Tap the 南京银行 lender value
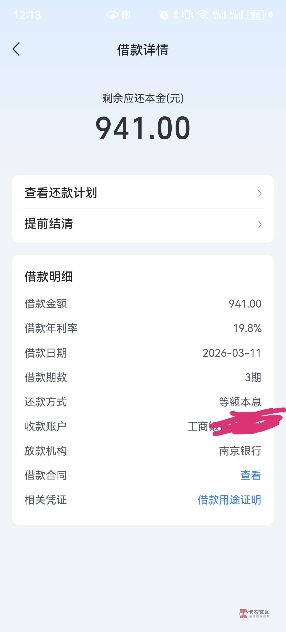This screenshot has width=286, height=632. [240, 451]
